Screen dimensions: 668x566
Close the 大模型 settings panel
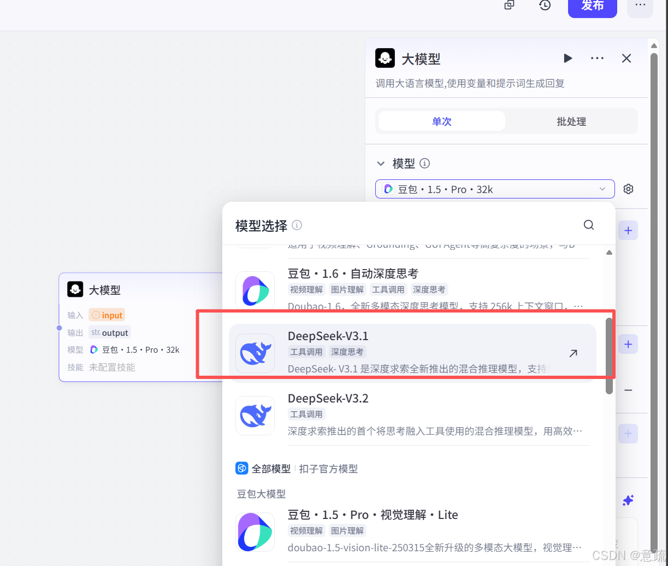(626, 58)
